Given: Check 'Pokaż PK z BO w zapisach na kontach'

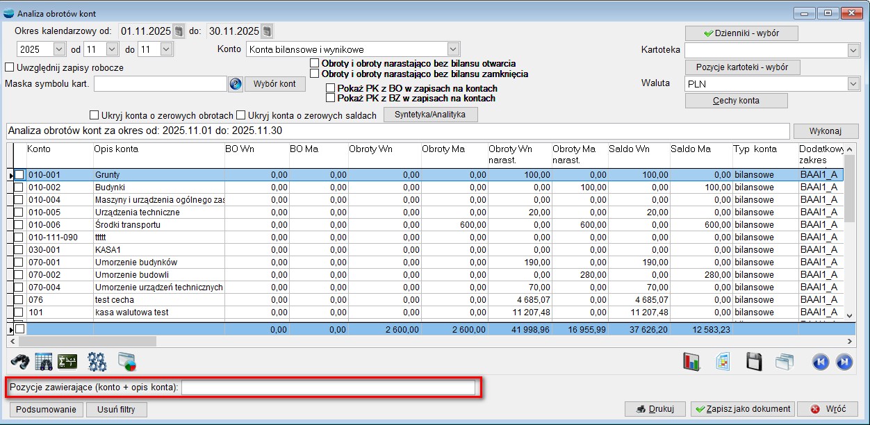Looking at the screenshot, I should pos(331,89).
